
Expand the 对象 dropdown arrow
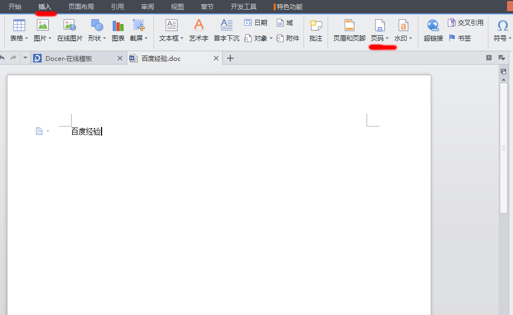271,38
